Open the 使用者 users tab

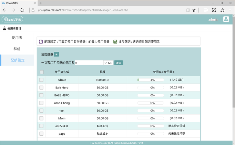click(x=17, y=38)
